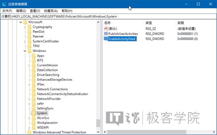Click tree pane scroll up arrow
Image resolution: width=217 pixels, height=135 pixels.
coord(98,22)
